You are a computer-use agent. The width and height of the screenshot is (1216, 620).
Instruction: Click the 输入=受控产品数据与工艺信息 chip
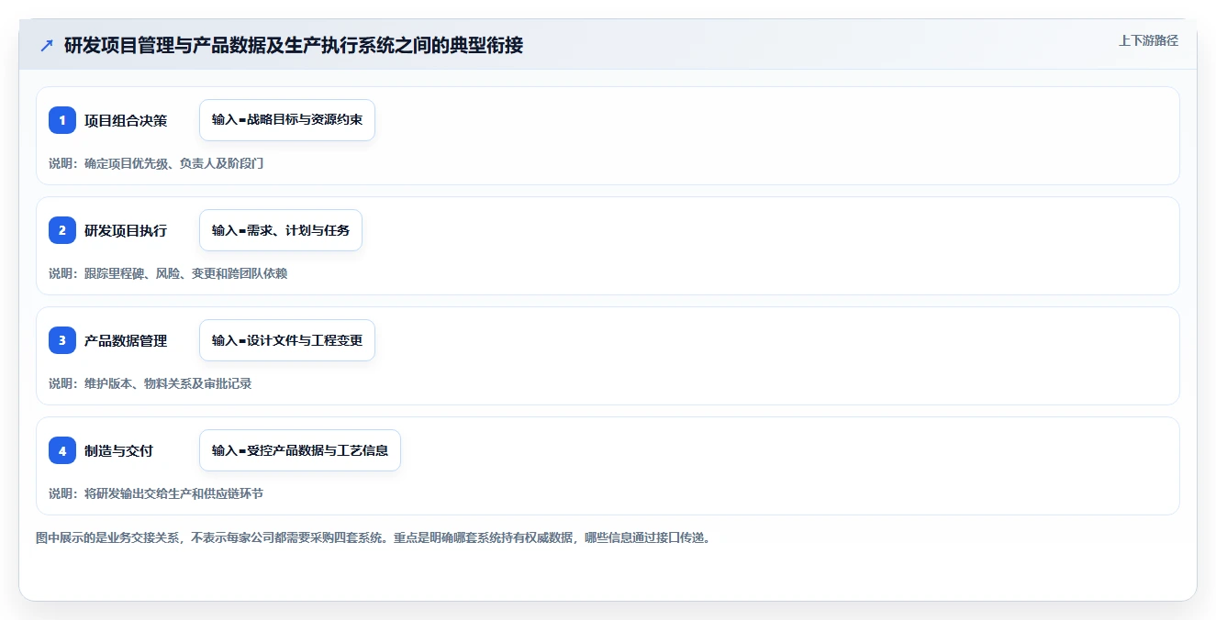pyautogui.click(x=300, y=450)
